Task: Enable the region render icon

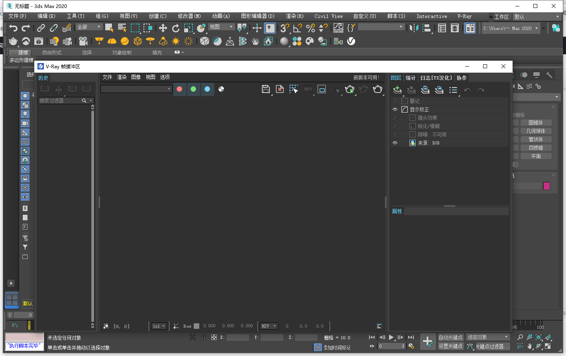Action: [322, 89]
